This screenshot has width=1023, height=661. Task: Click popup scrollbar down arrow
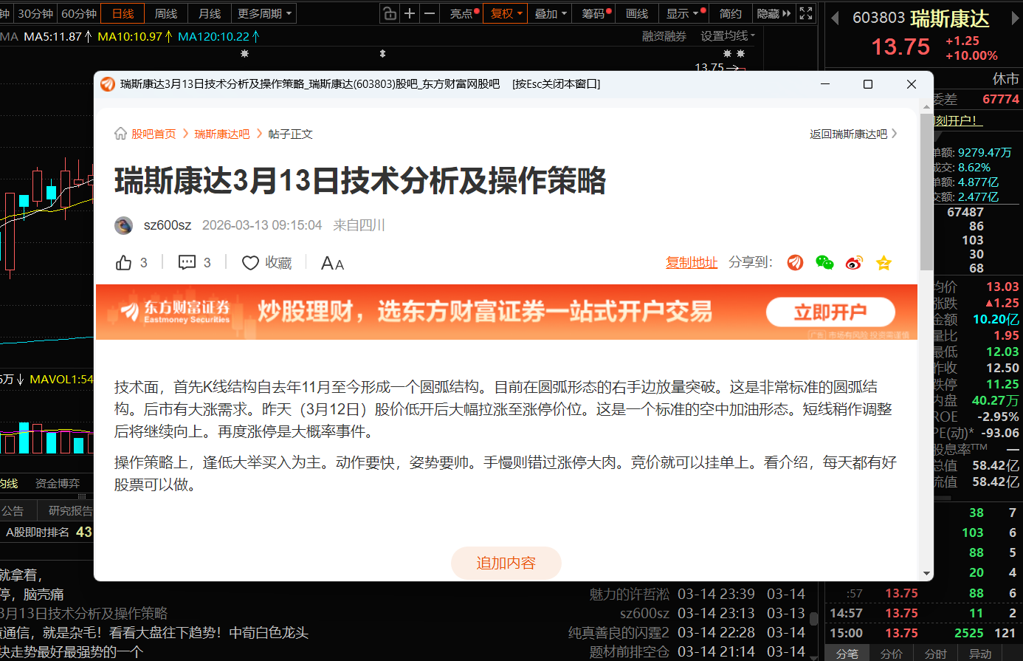(x=926, y=574)
